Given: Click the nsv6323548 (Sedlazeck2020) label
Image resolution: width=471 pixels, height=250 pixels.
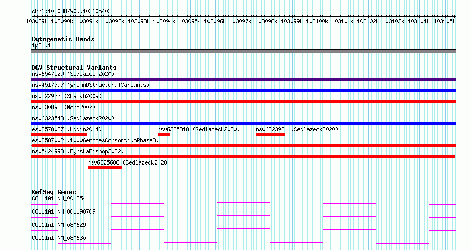Looking at the screenshot, I should click(73, 118).
